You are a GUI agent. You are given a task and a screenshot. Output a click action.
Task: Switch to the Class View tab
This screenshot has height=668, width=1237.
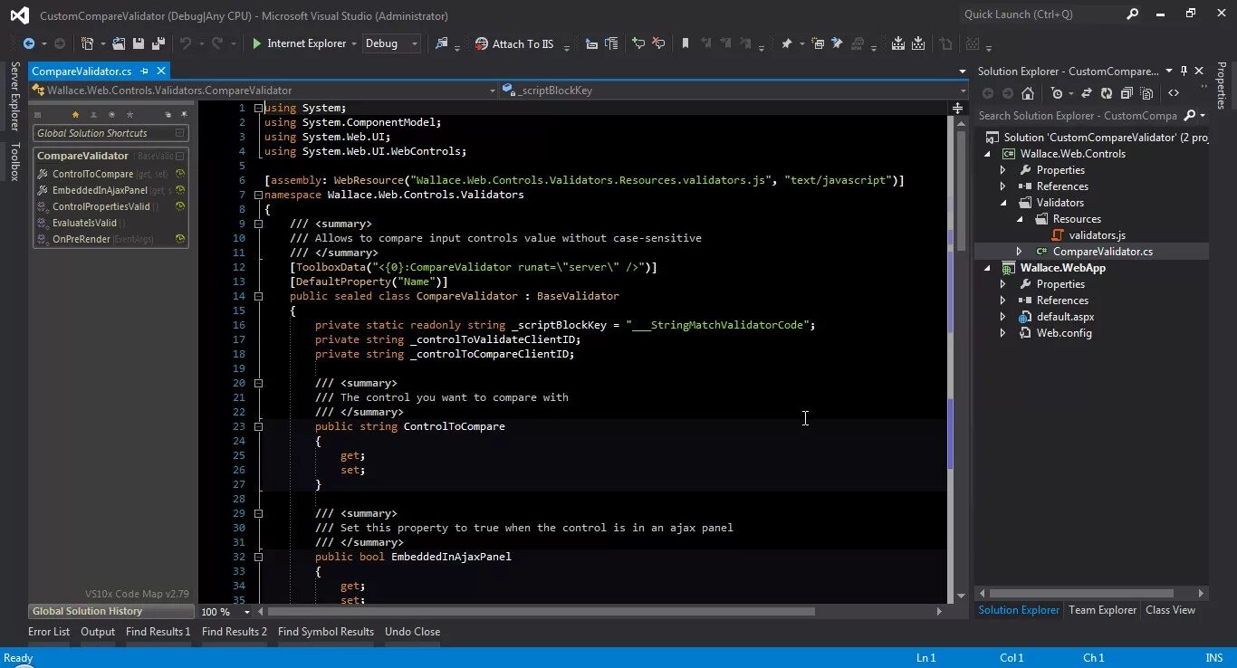[x=1170, y=610]
